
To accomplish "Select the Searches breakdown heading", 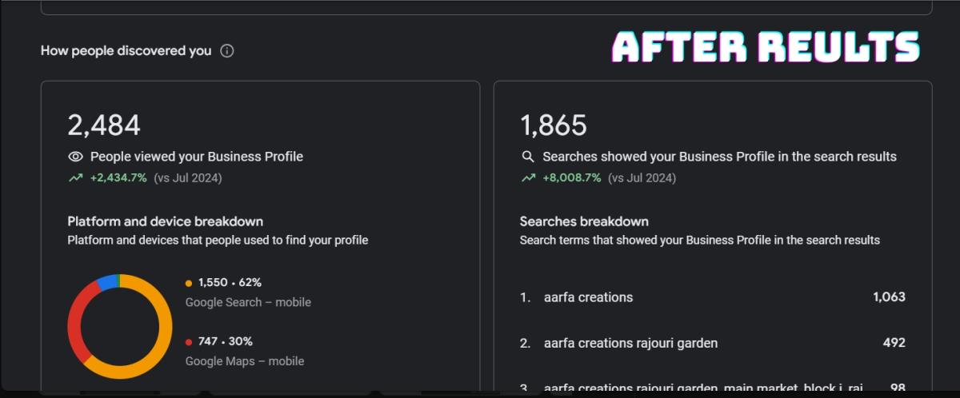I will pos(584,221).
